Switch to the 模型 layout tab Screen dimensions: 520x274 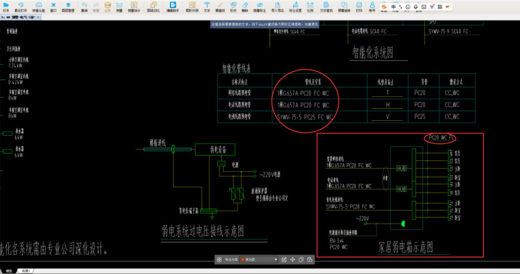click(8, 271)
